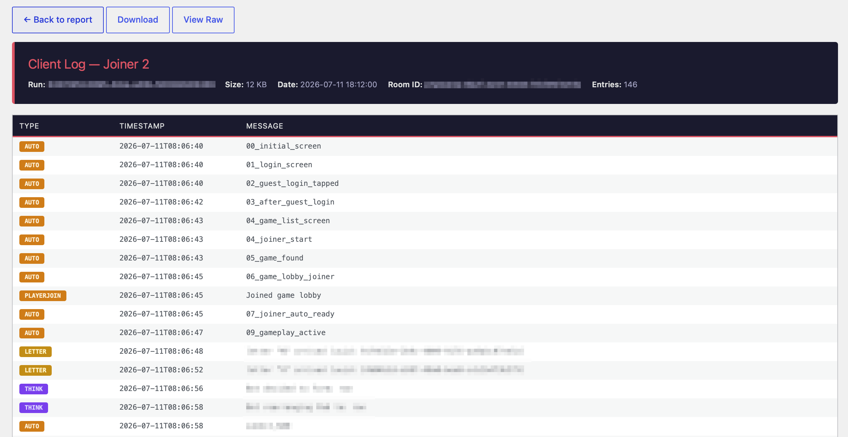Click the Back to report button
848x437 pixels.
(58, 20)
